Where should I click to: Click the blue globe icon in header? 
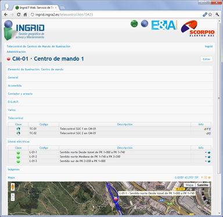click(145, 24)
